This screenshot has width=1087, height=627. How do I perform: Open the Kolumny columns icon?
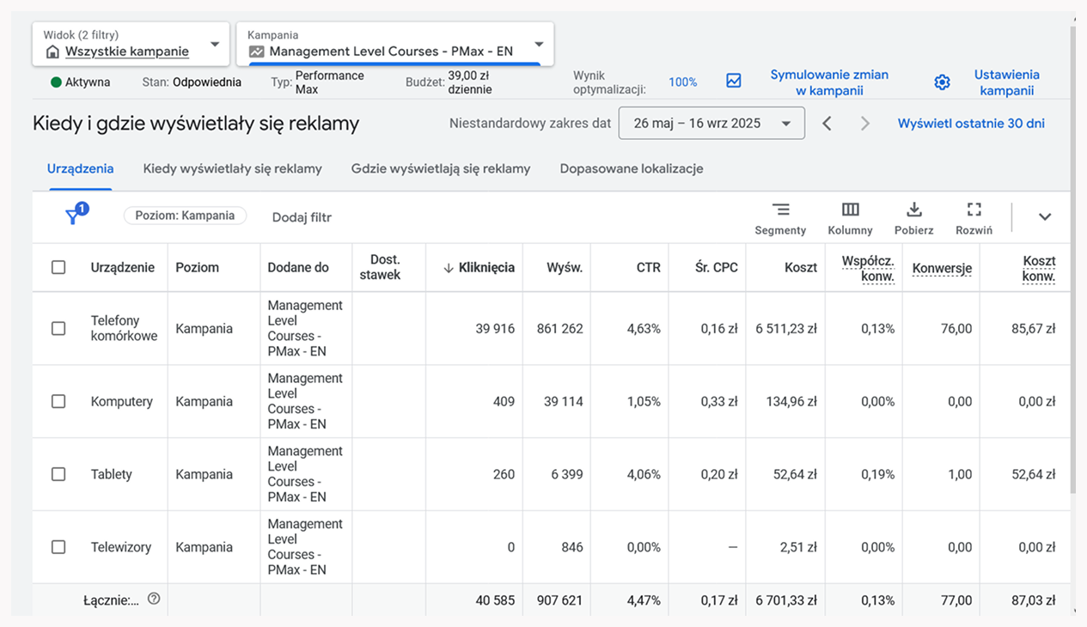[x=850, y=210]
